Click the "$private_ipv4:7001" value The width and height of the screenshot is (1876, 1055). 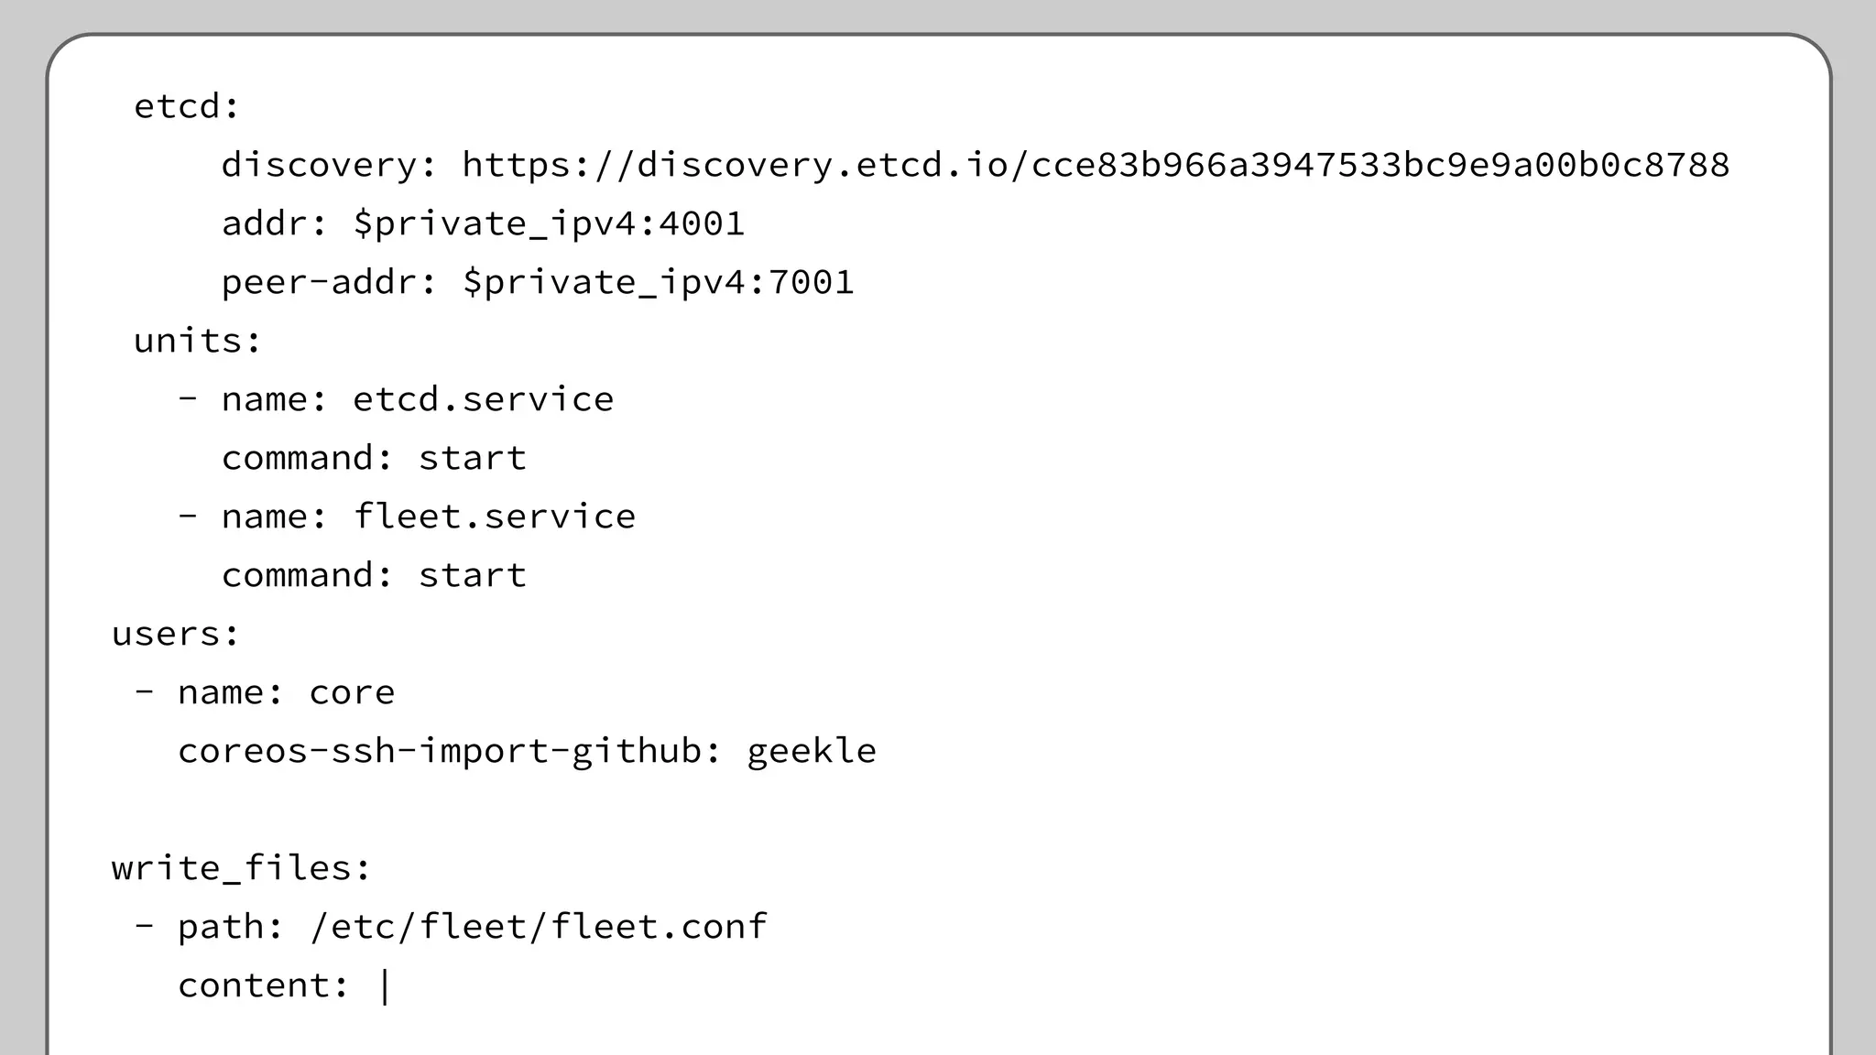[658, 283]
